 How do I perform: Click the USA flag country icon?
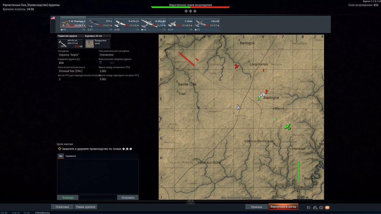(53, 18)
